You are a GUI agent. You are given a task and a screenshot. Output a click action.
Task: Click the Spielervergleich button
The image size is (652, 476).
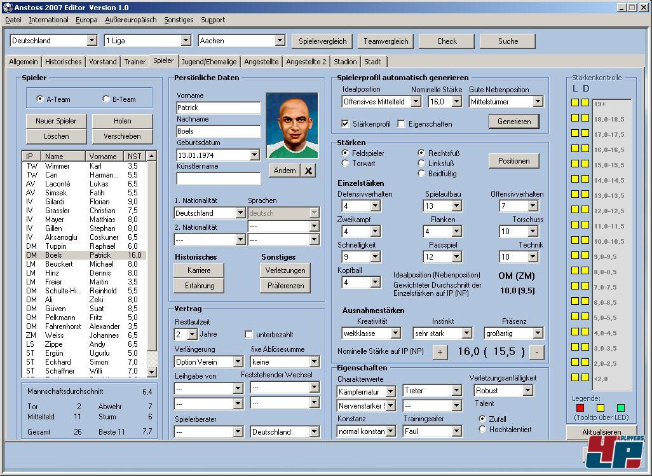pos(323,41)
